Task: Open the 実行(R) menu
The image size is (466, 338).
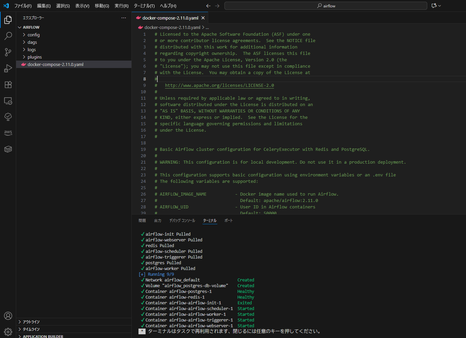Action: pyautogui.click(x=121, y=6)
